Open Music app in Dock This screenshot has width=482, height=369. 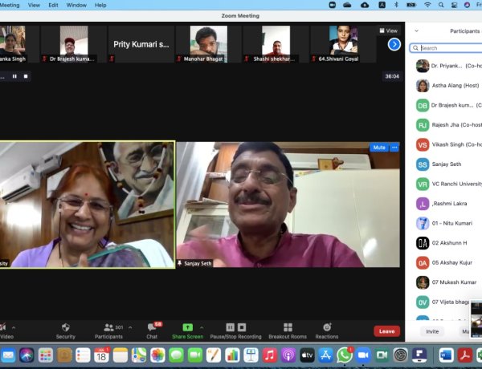coord(269,355)
